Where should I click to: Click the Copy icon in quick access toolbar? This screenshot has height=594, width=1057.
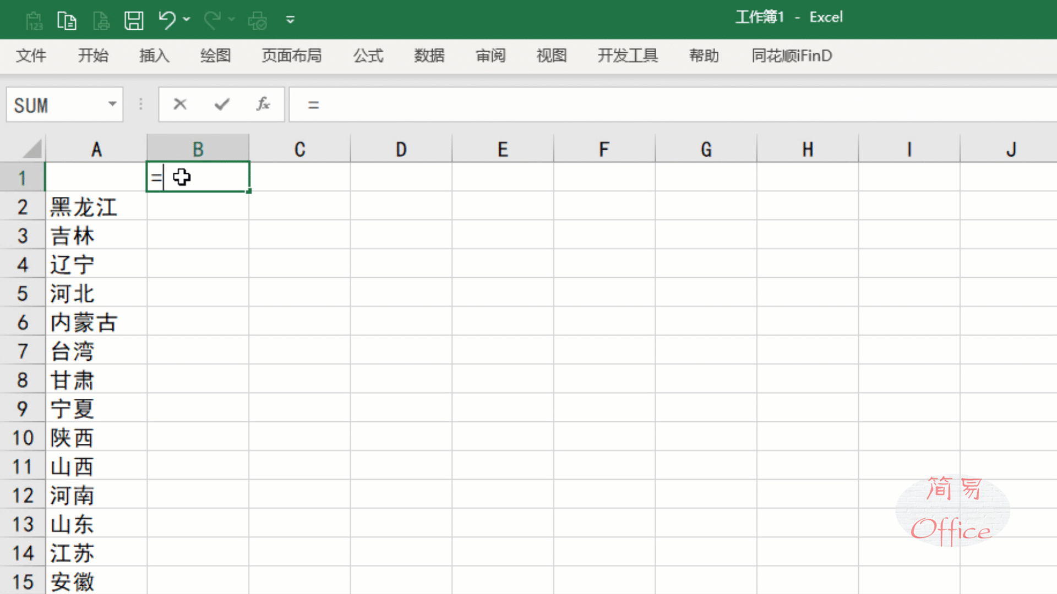tap(67, 20)
